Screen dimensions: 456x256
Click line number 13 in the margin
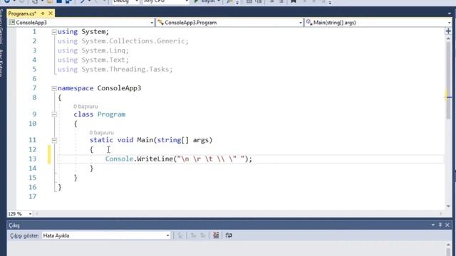[x=33, y=159]
